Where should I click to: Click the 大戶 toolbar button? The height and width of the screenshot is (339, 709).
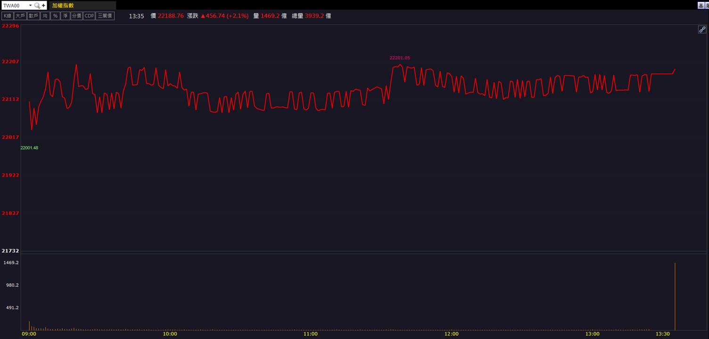tap(20, 16)
